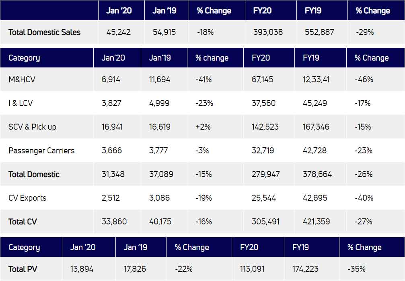Select the Total PV row label
This screenshot has width=405, height=281.
point(23,269)
